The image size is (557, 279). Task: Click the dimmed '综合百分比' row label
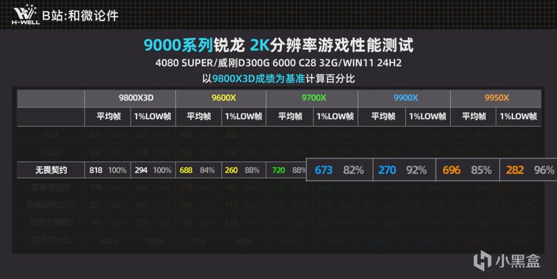click(x=51, y=240)
